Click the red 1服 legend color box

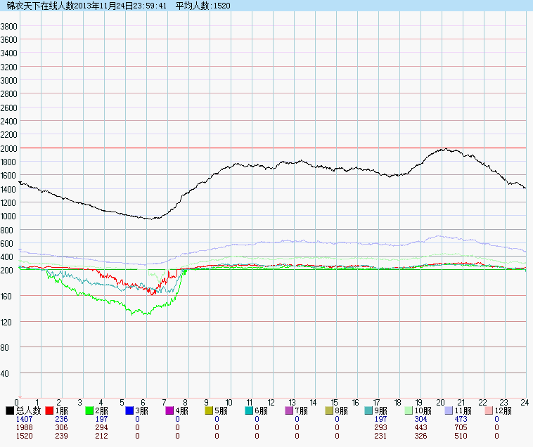point(50,410)
